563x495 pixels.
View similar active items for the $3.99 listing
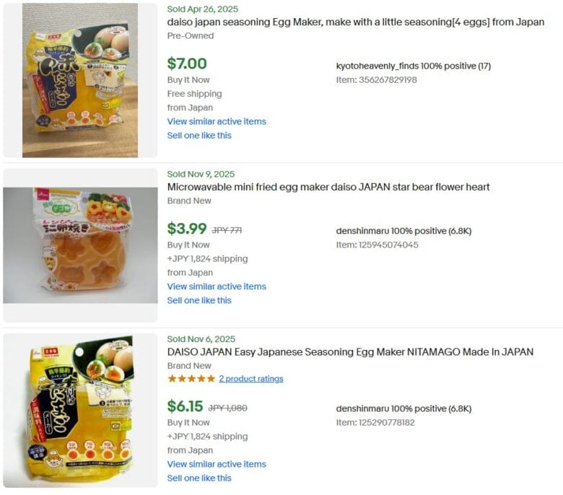click(x=217, y=286)
